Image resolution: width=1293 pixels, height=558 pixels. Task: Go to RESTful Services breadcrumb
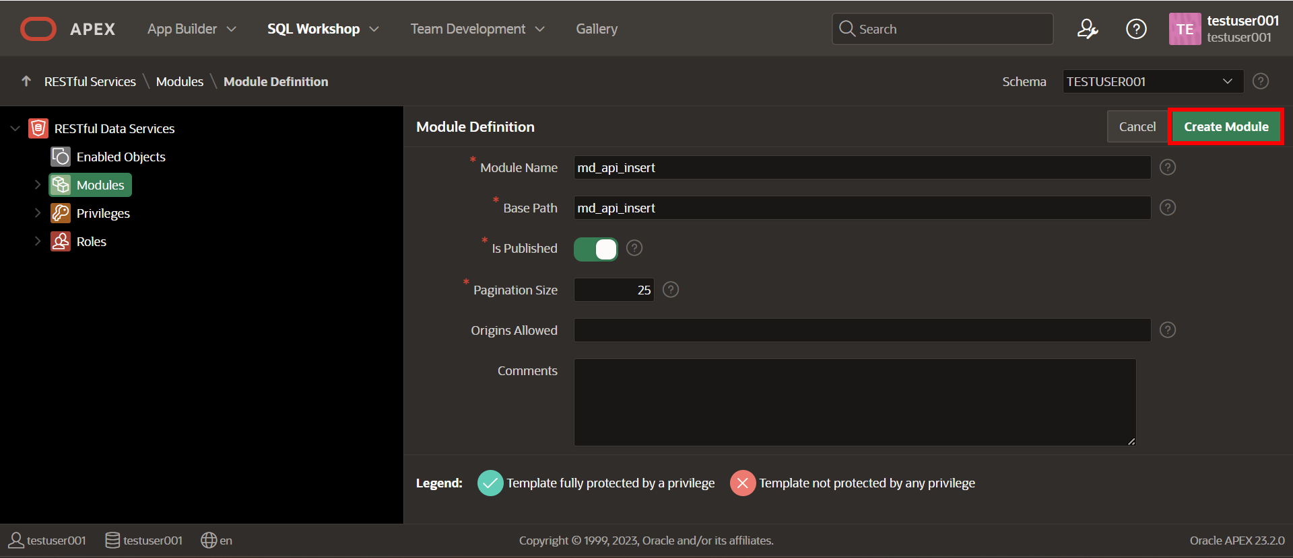pyautogui.click(x=90, y=81)
